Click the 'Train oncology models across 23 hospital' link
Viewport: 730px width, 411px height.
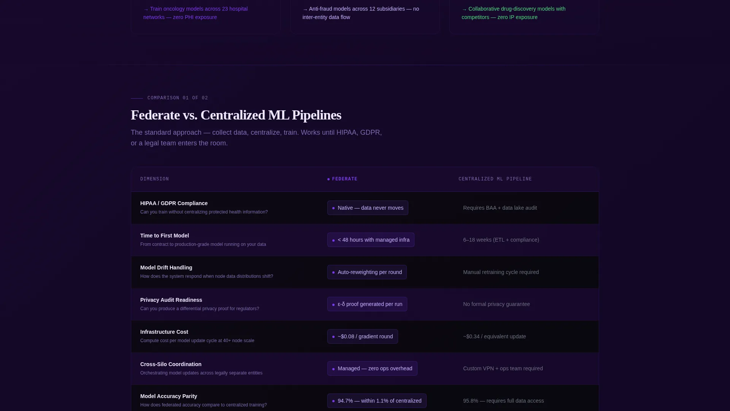[195, 13]
